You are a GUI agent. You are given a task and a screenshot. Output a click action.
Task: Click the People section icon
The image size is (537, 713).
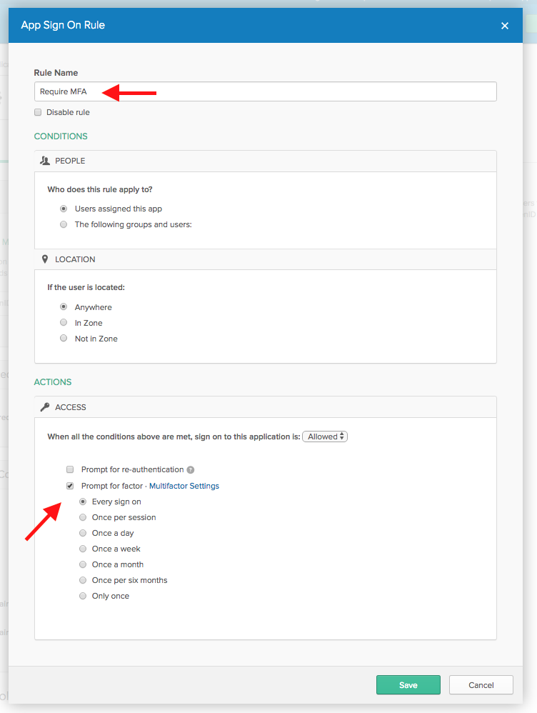coord(45,161)
